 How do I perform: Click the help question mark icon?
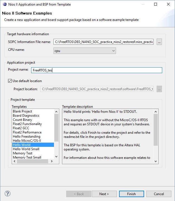coord(8,193)
